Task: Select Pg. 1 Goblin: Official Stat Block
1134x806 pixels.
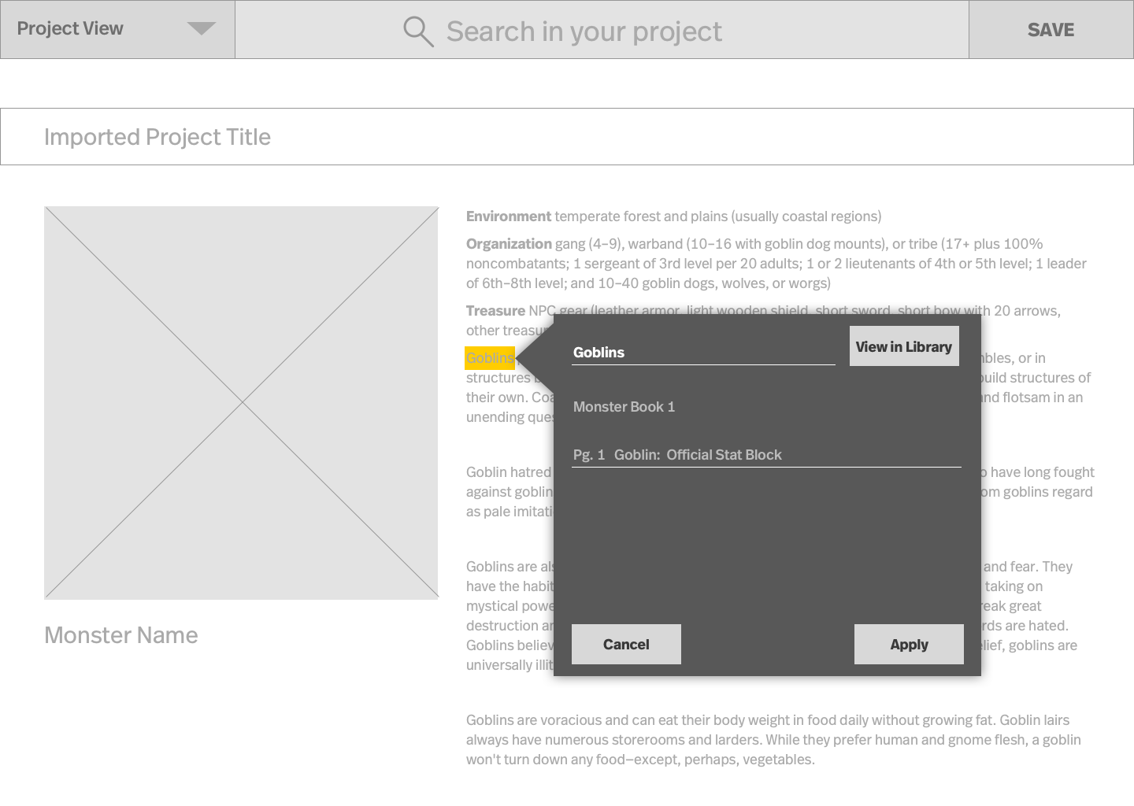Action: [x=766, y=455]
